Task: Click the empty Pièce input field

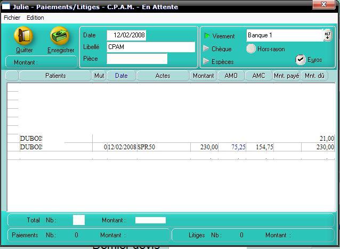Action: point(137,59)
